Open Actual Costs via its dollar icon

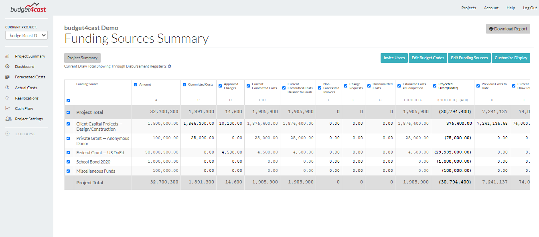[7, 88]
